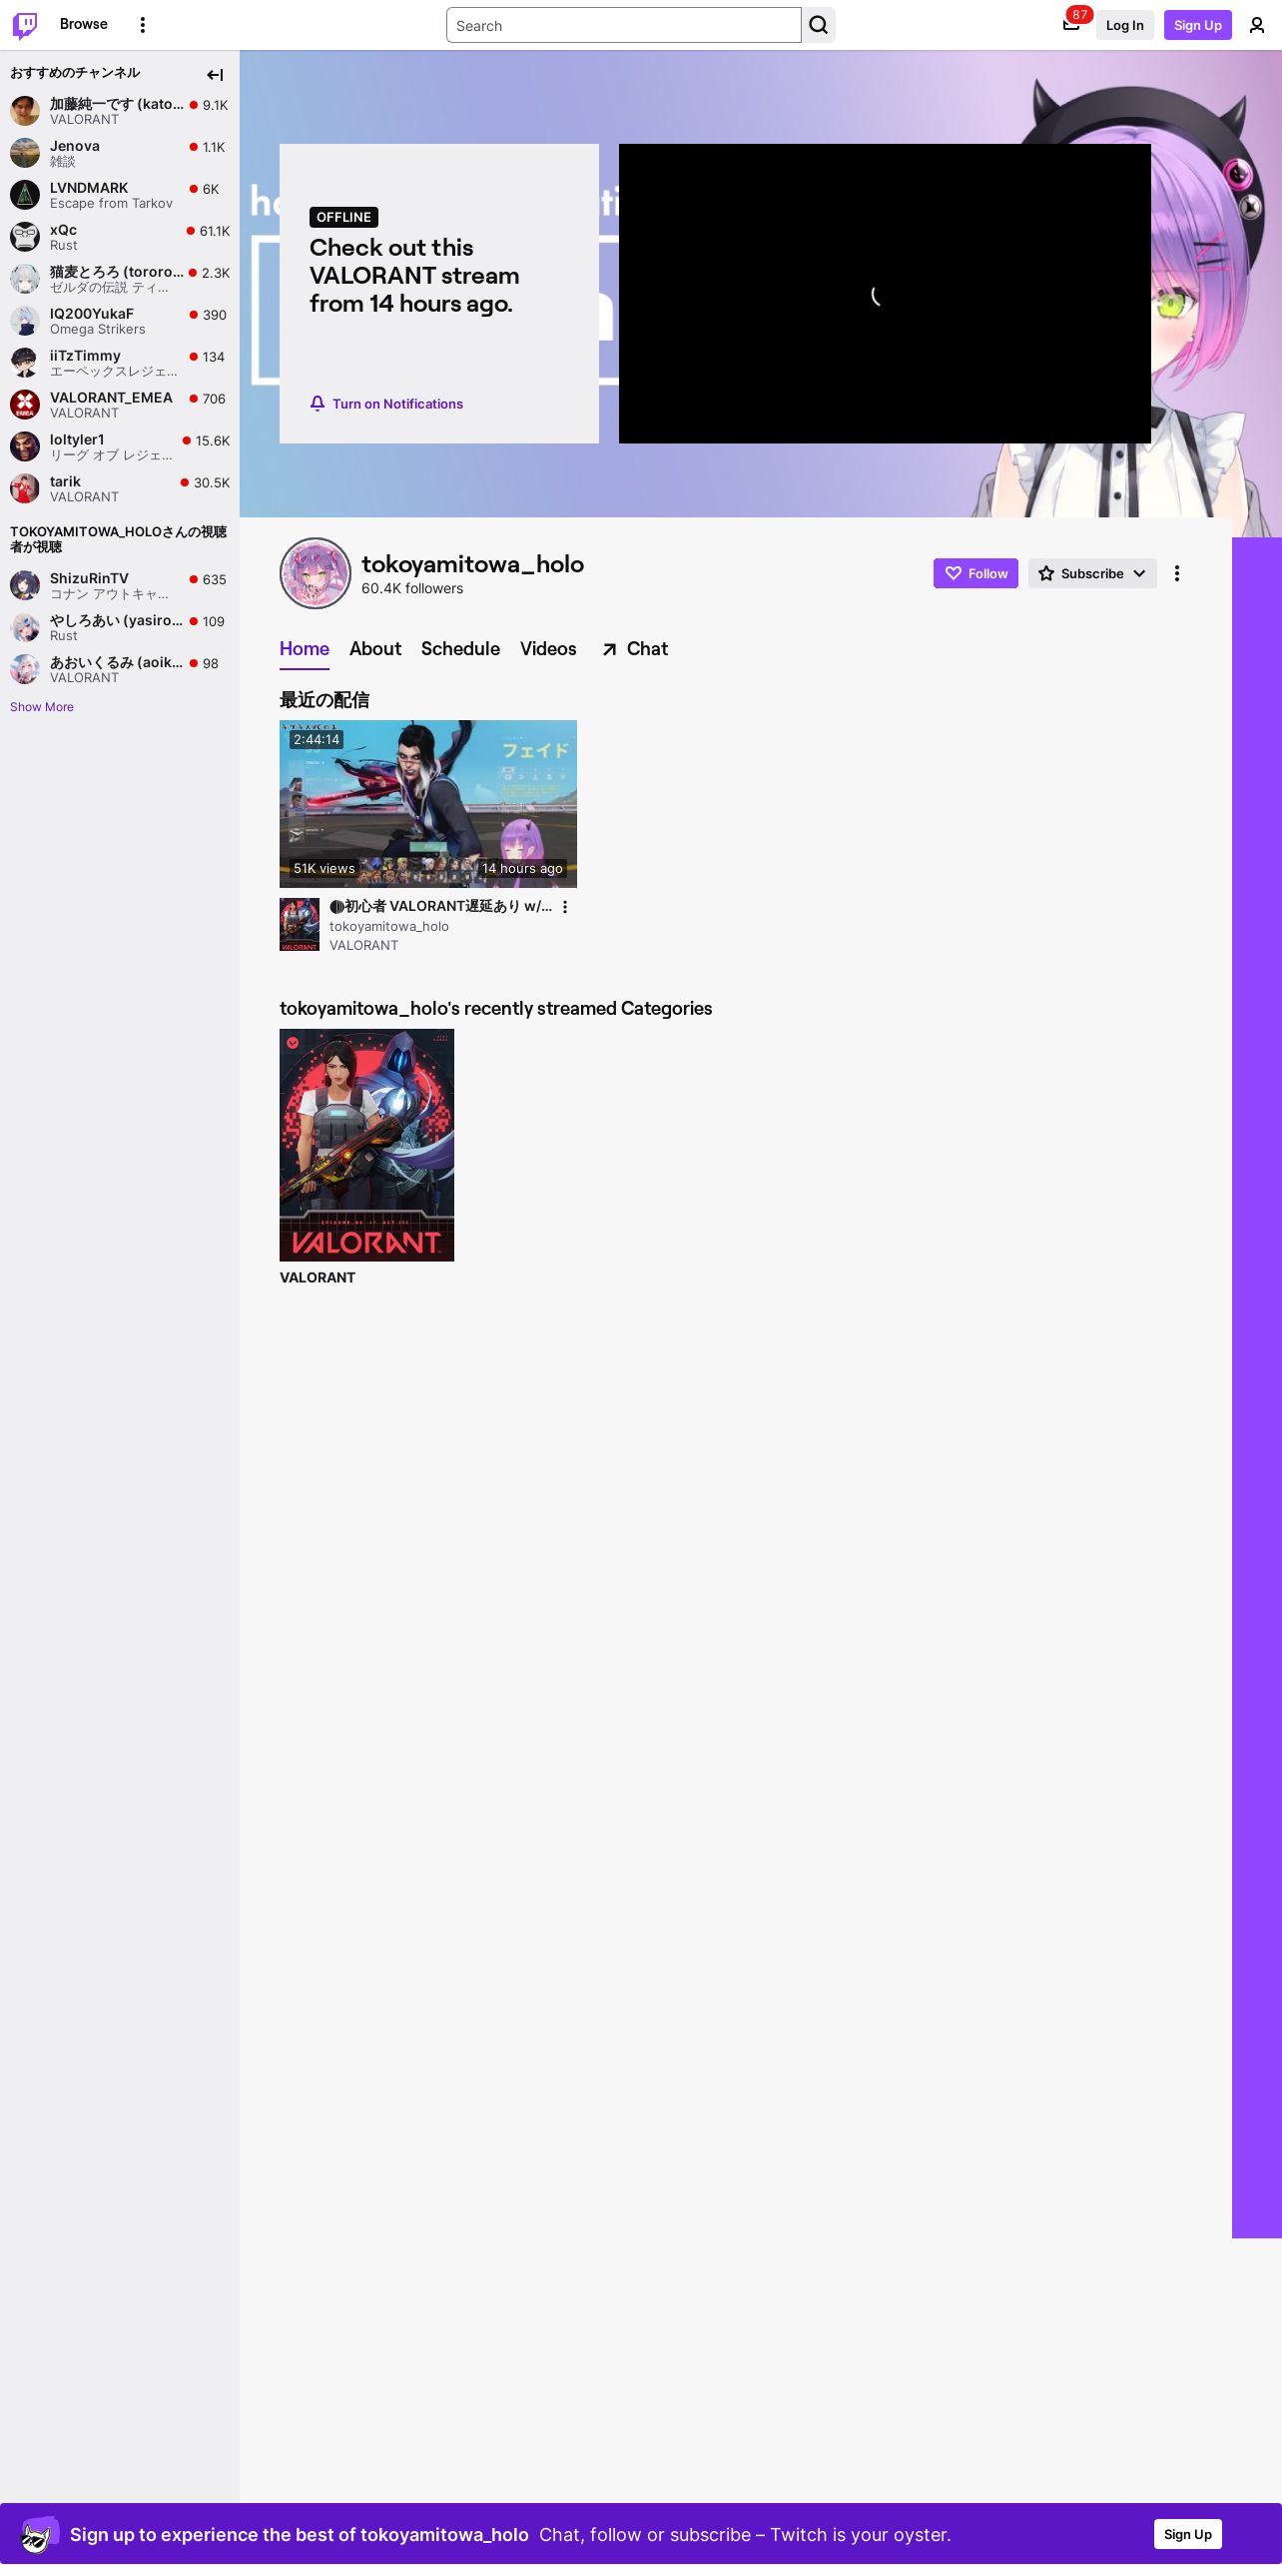Click the bottom banner channel mascot icon

(38, 2535)
